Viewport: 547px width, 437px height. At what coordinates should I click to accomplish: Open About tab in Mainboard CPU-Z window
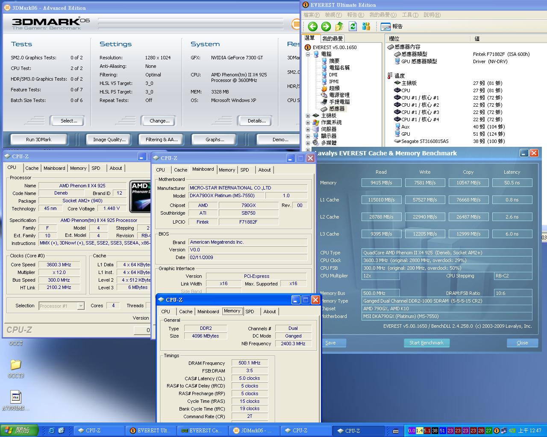click(265, 170)
